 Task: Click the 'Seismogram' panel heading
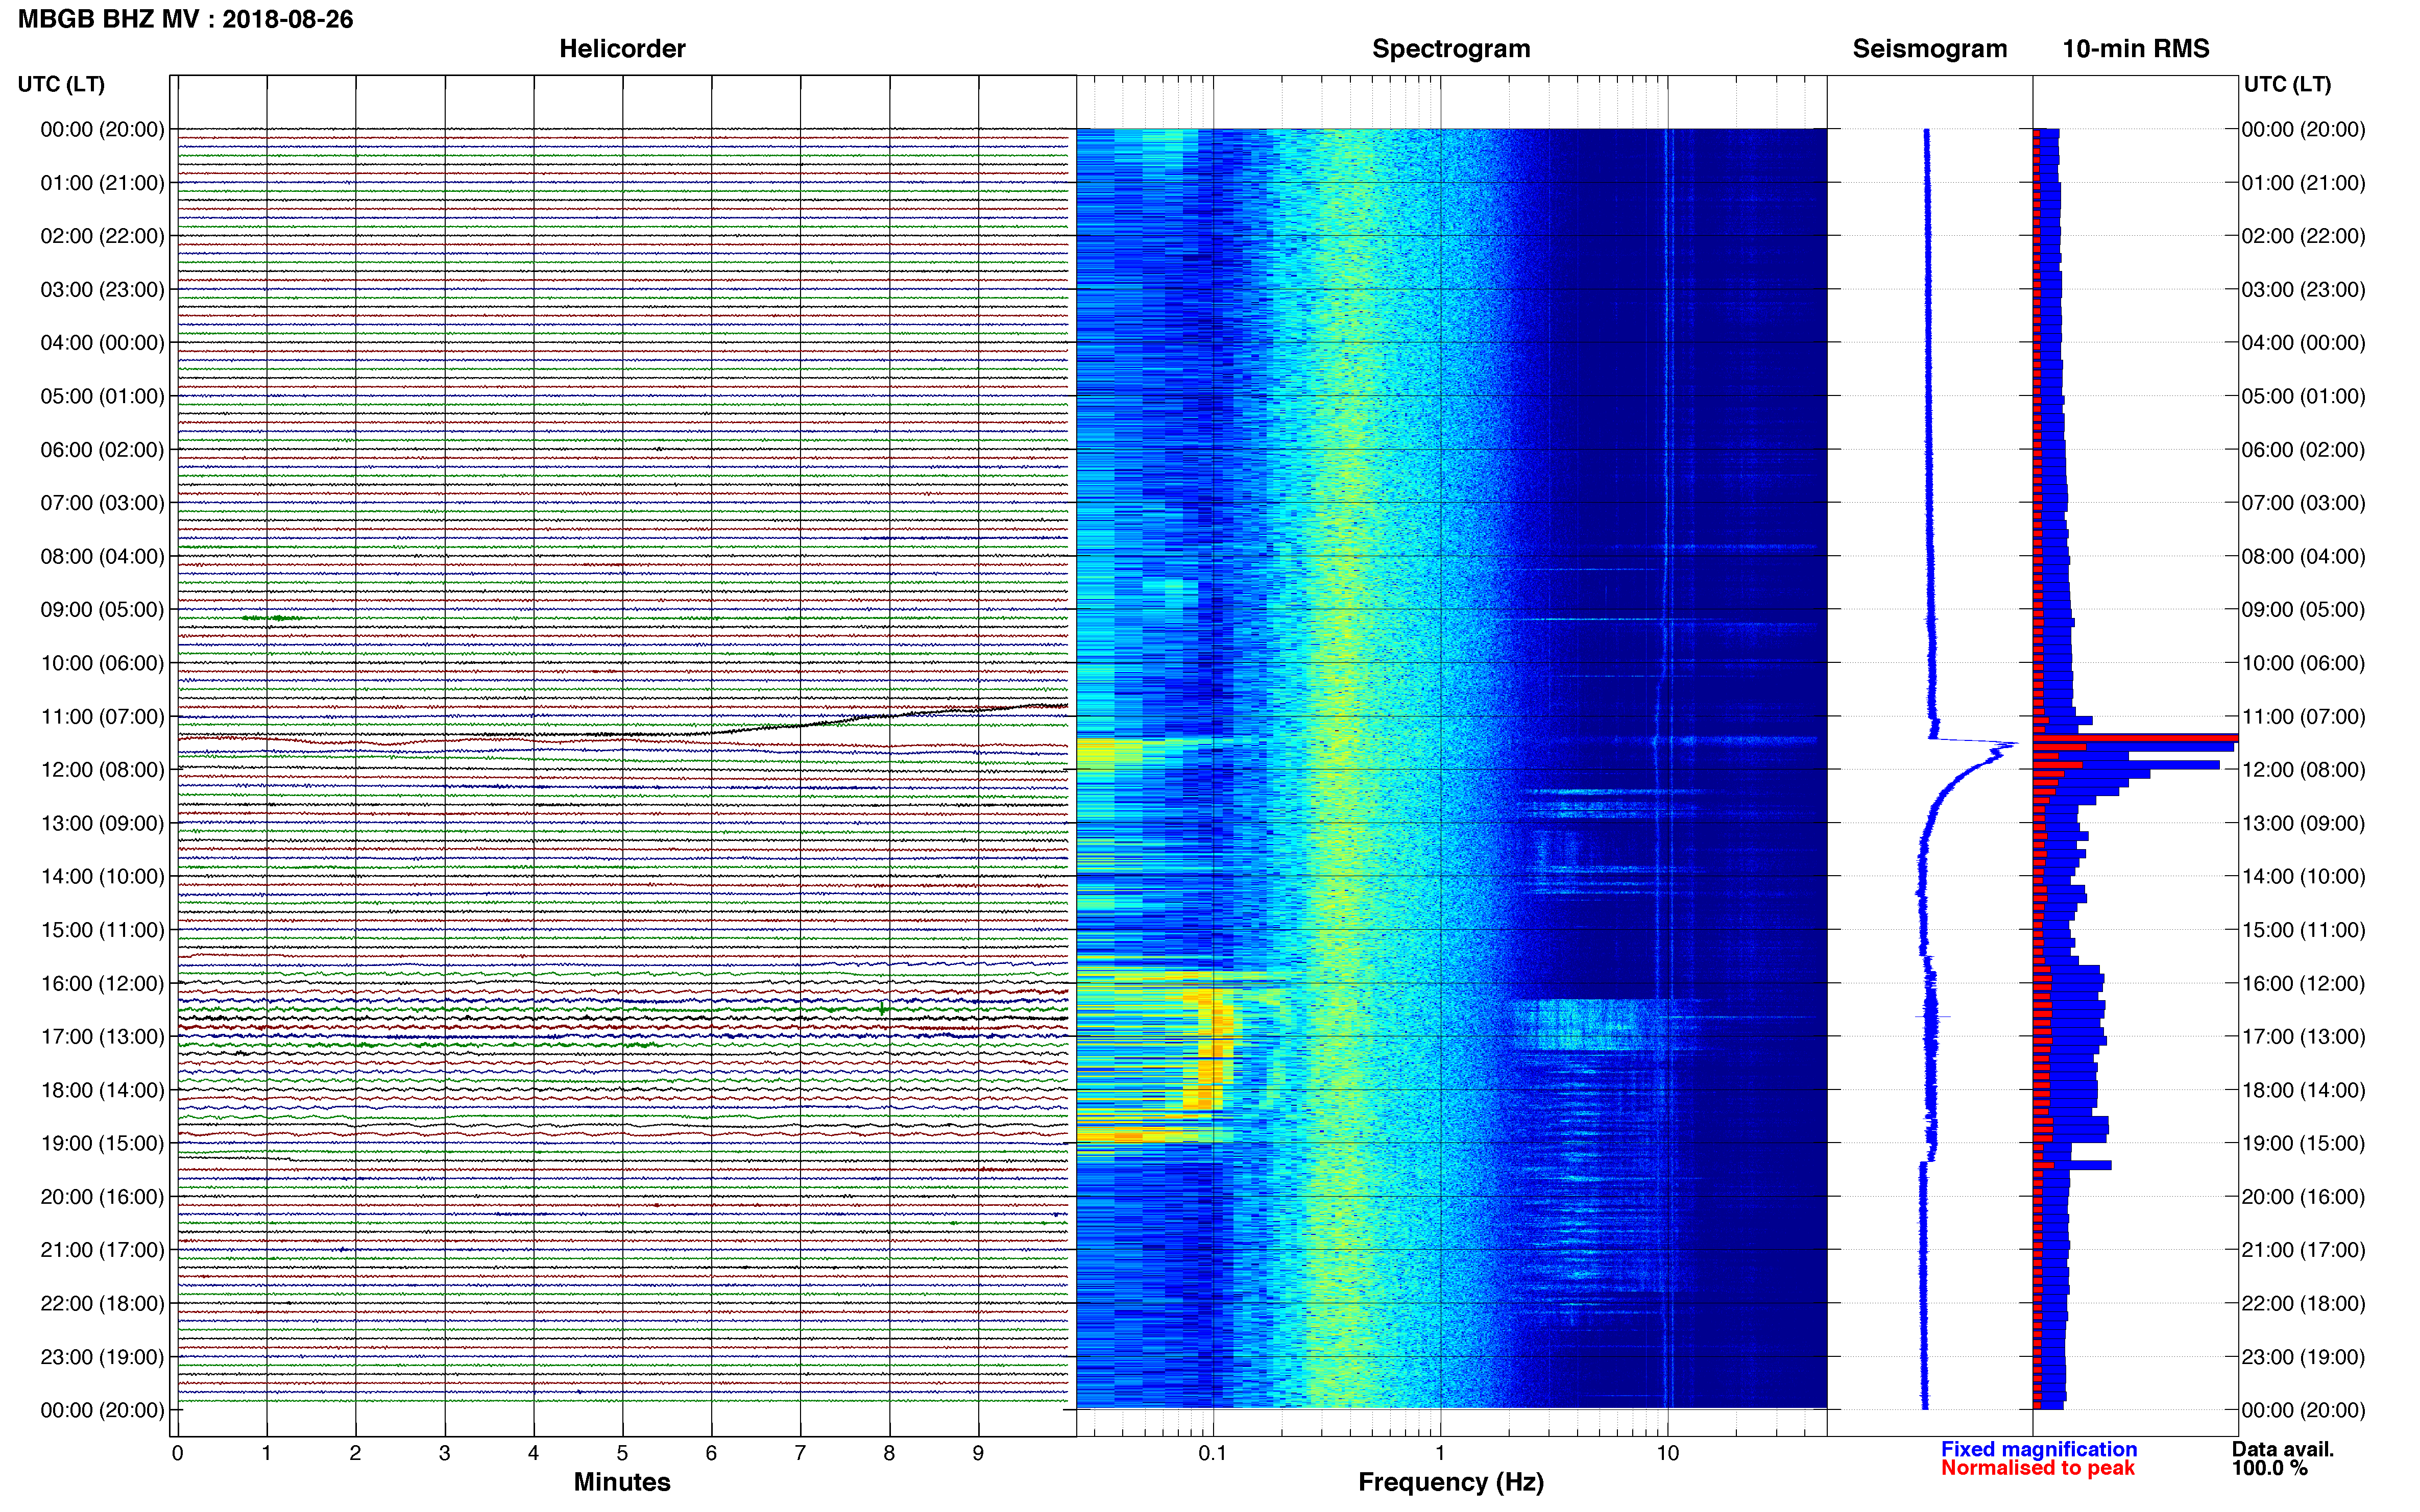1929,48
